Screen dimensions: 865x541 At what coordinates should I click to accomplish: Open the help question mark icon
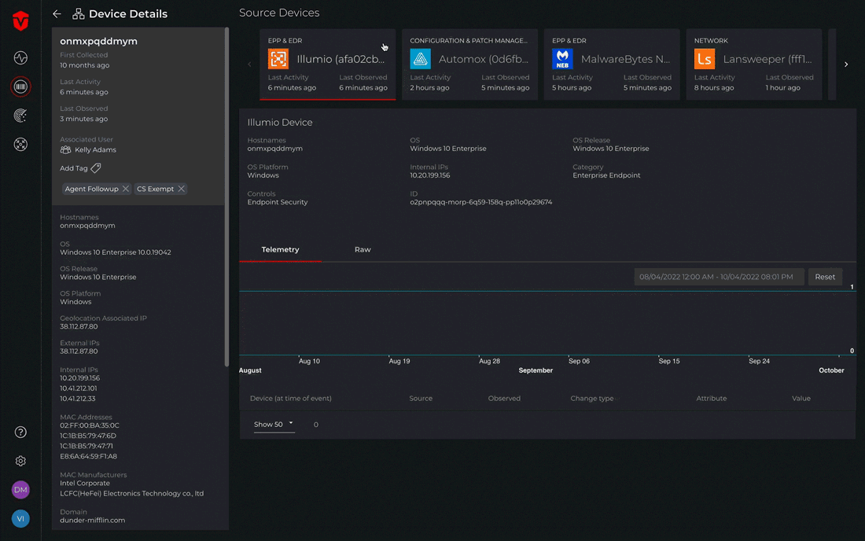(x=20, y=432)
